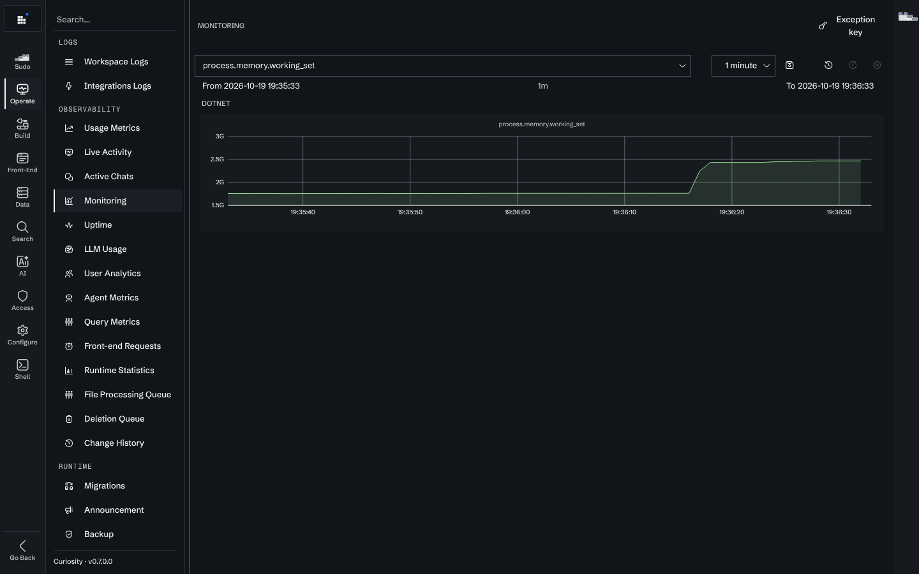Open the Configure gear section
This screenshot has width=919, height=574.
[x=22, y=335]
